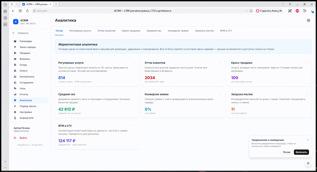Click the Чаты speech bubble icon

pos(15,88)
